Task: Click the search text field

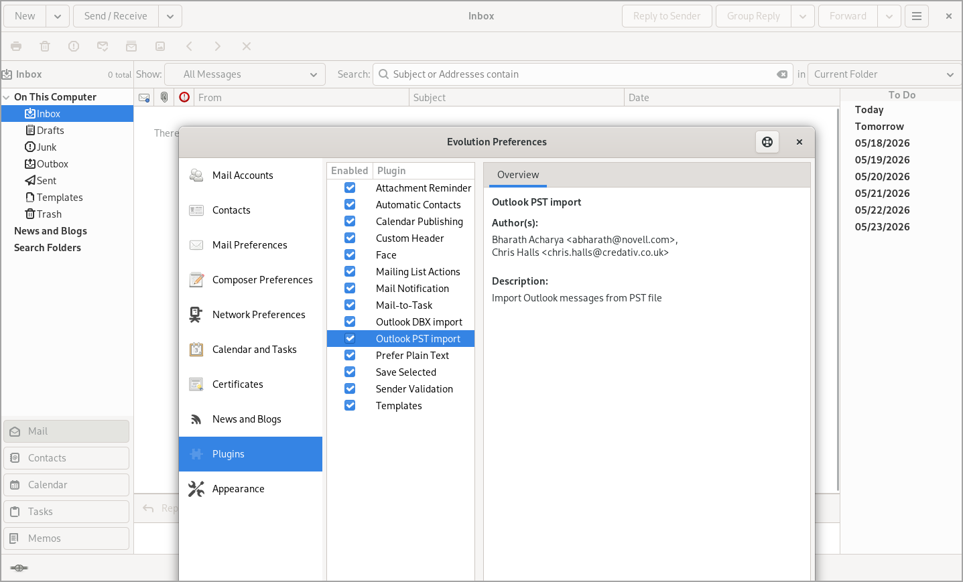Action: click(x=582, y=74)
